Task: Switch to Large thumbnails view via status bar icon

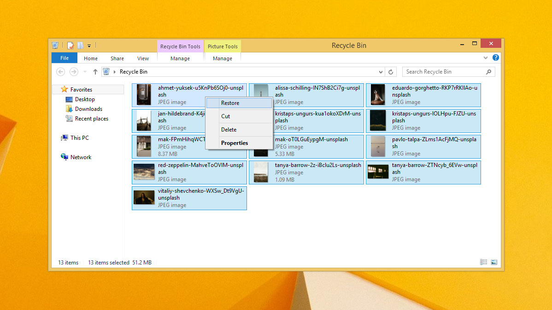Action: (493, 262)
